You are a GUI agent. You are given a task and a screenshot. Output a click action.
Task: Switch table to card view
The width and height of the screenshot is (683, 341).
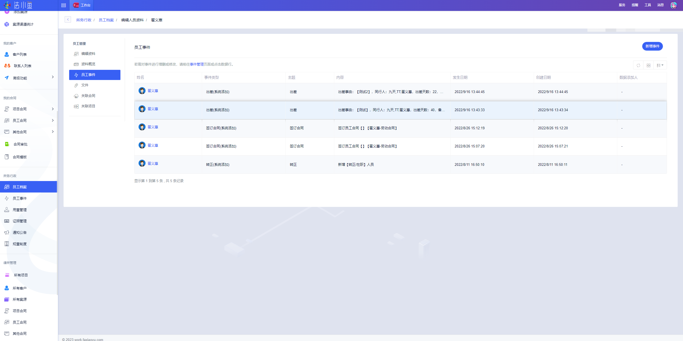click(x=648, y=65)
